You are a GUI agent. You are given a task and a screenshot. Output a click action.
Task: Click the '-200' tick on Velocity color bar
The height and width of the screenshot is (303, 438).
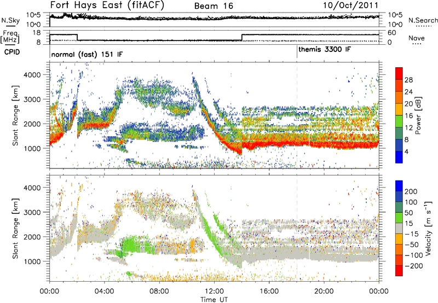414,266
